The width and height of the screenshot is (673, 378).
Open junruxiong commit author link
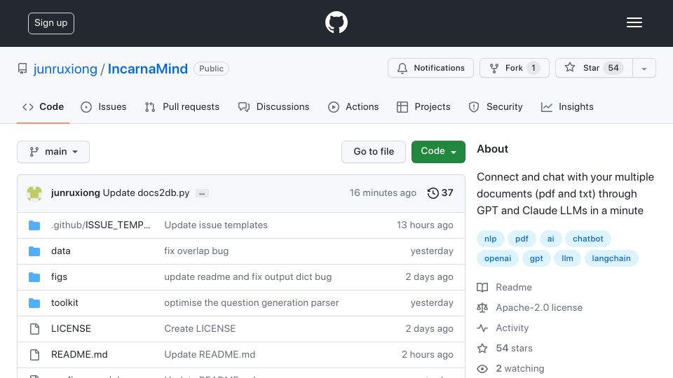(76, 193)
